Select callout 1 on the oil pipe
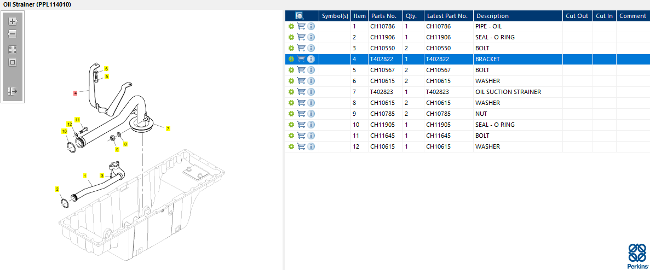This screenshot has height=270, width=650. 85,176
